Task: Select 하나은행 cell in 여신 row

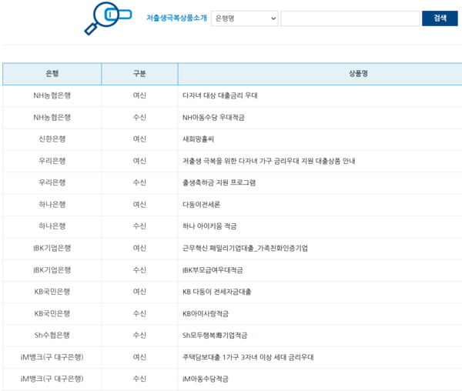Action: coord(52,204)
